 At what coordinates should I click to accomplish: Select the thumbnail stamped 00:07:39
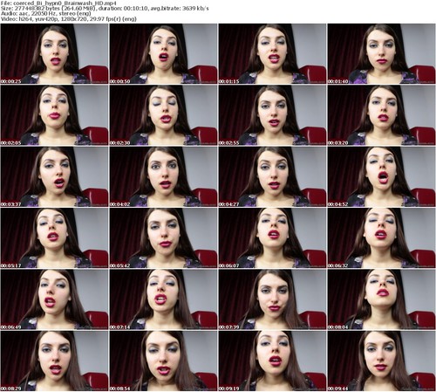pyautogui.click(x=272, y=299)
